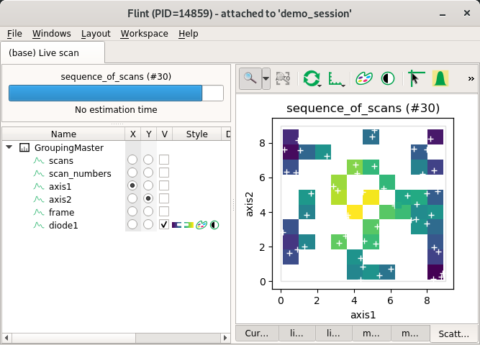Open the Workspace menu

point(144,33)
